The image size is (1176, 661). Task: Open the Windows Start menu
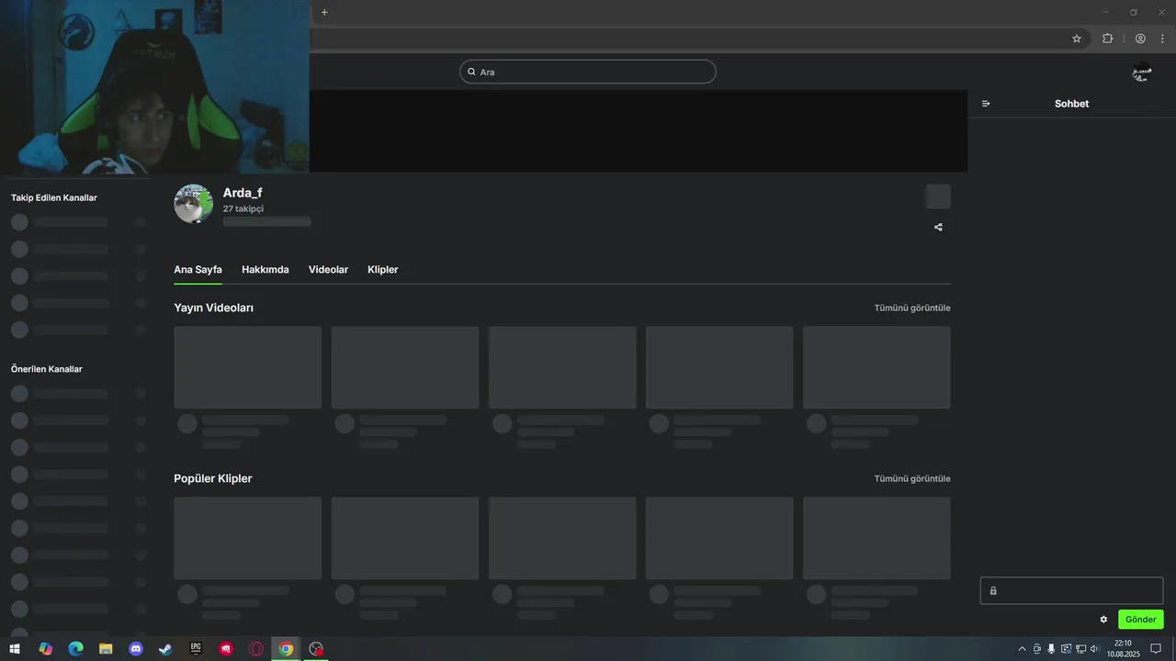click(x=15, y=649)
